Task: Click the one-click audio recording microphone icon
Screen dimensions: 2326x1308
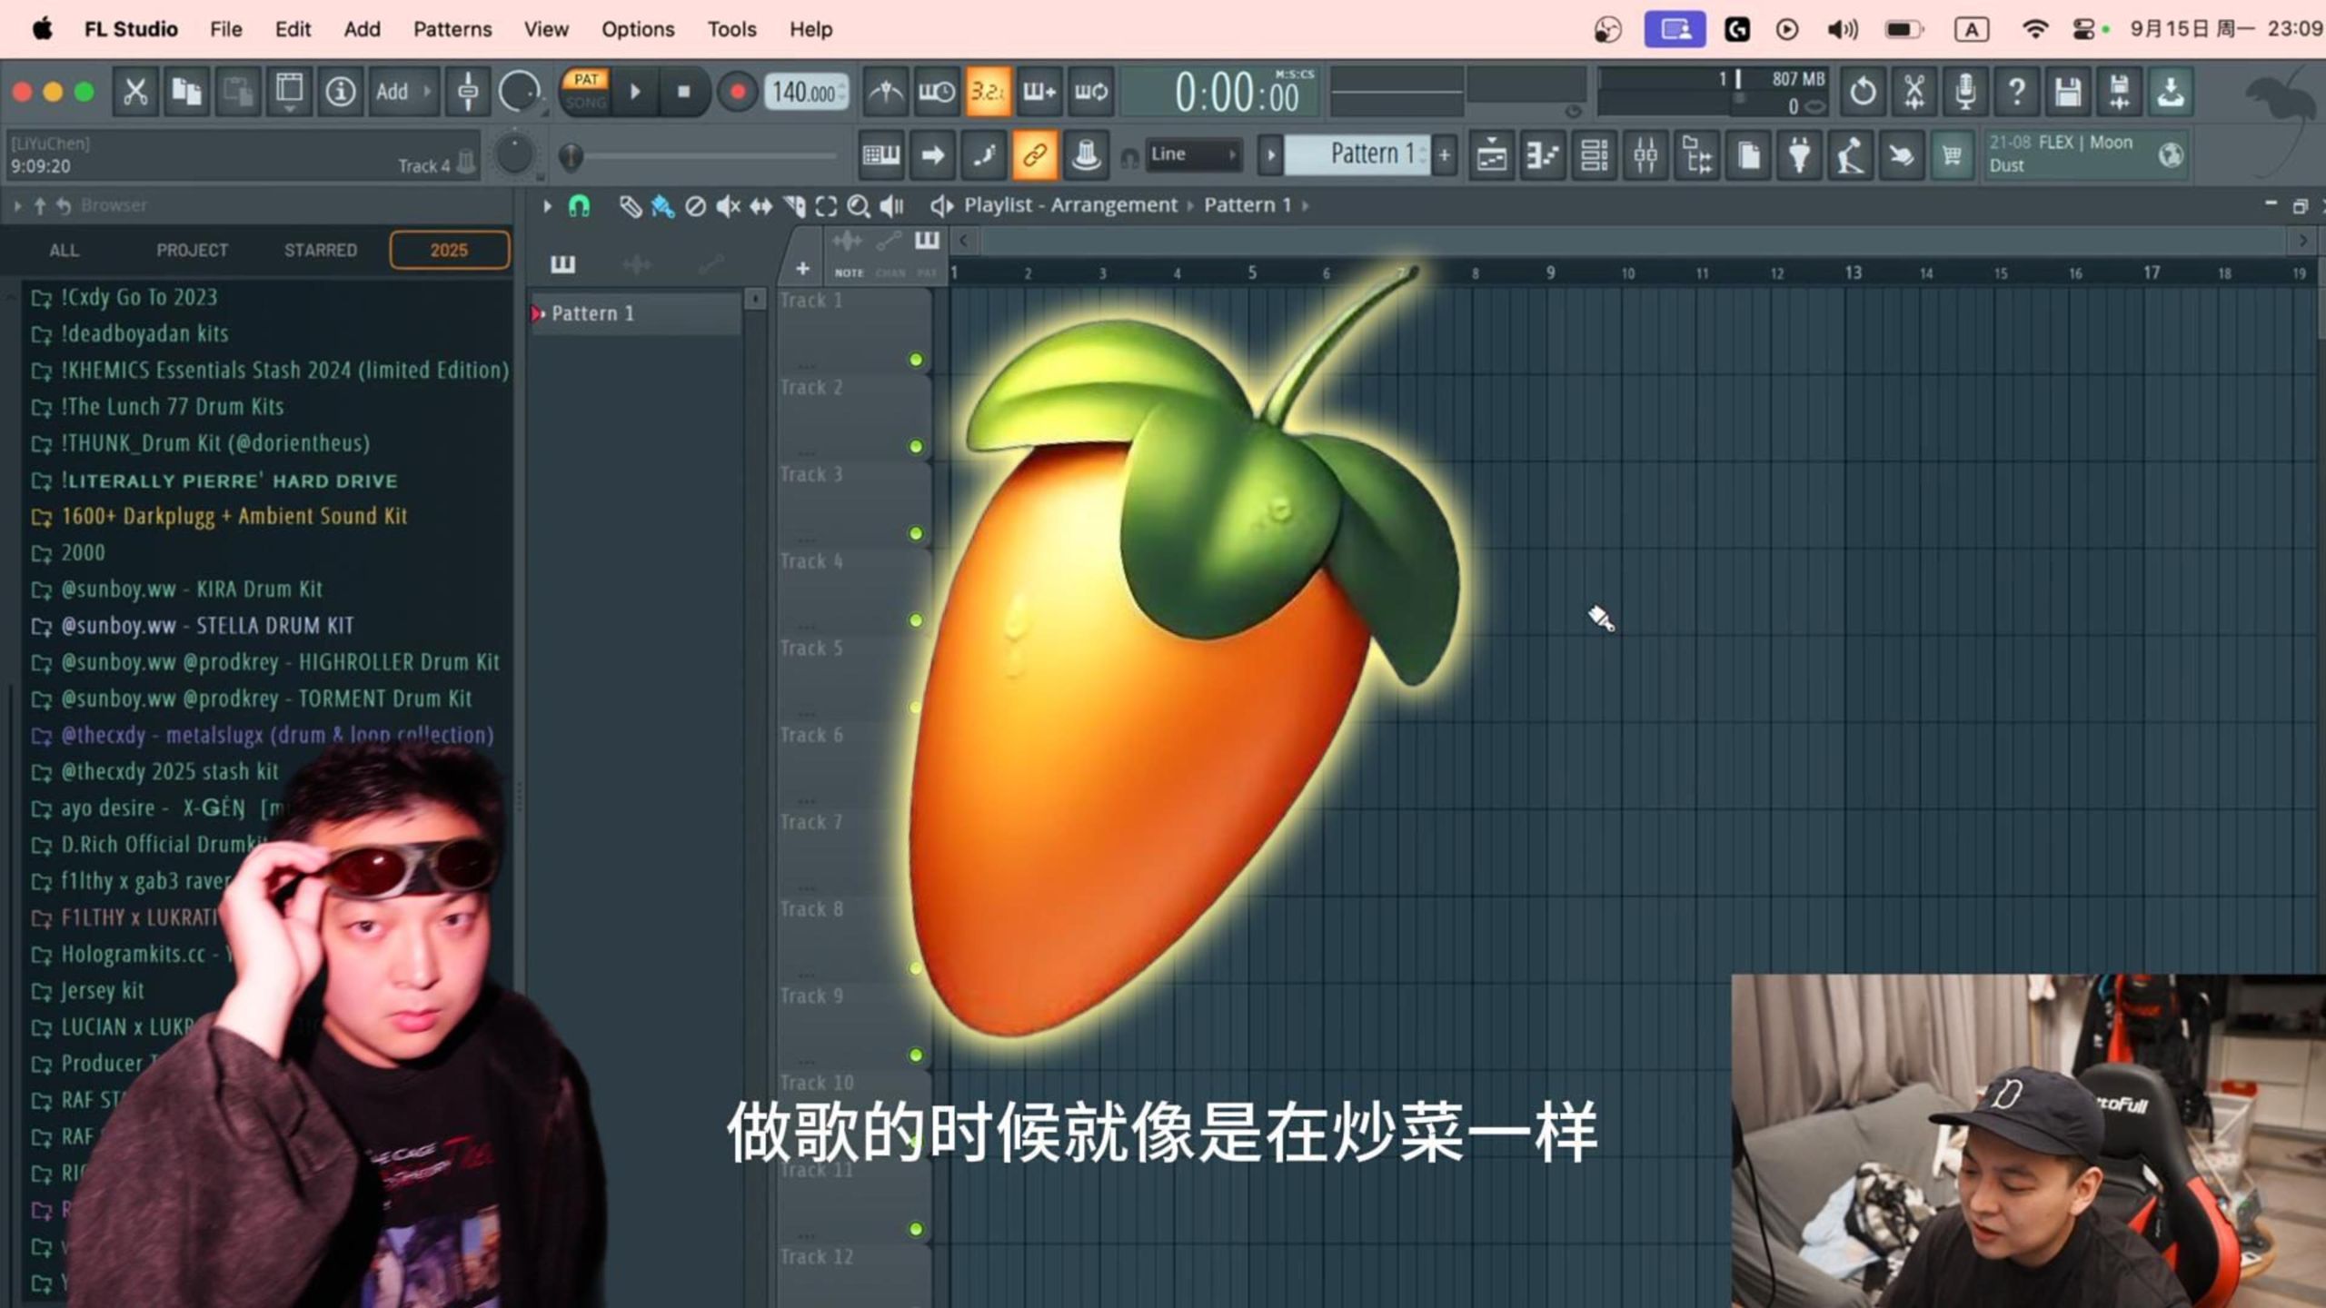Action: click(1965, 92)
